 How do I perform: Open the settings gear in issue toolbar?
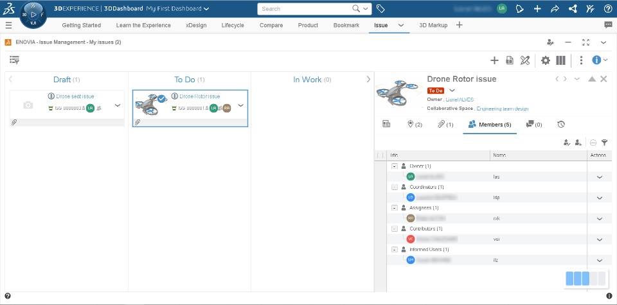546,60
